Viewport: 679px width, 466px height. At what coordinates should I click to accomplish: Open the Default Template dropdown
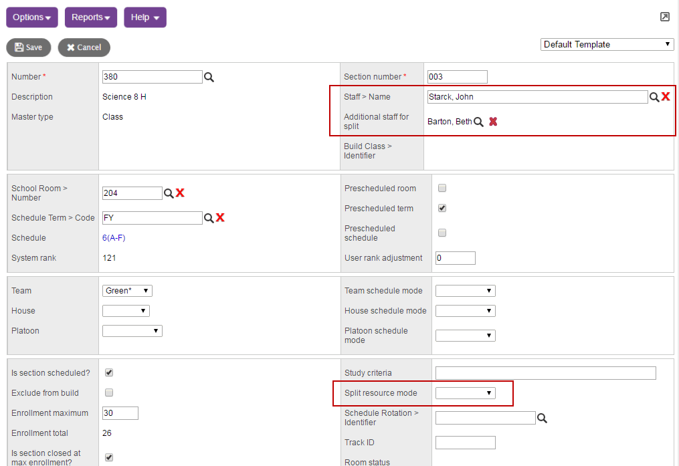click(607, 45)
